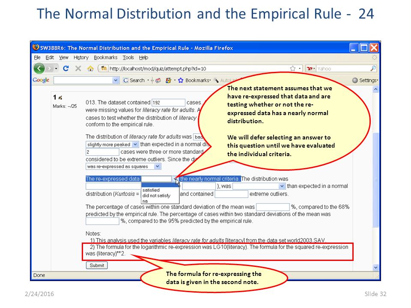Open the Yahoo search engine selector
This screenshot has height=308, width=411.
pyautogui.click(x=311, y=68)
